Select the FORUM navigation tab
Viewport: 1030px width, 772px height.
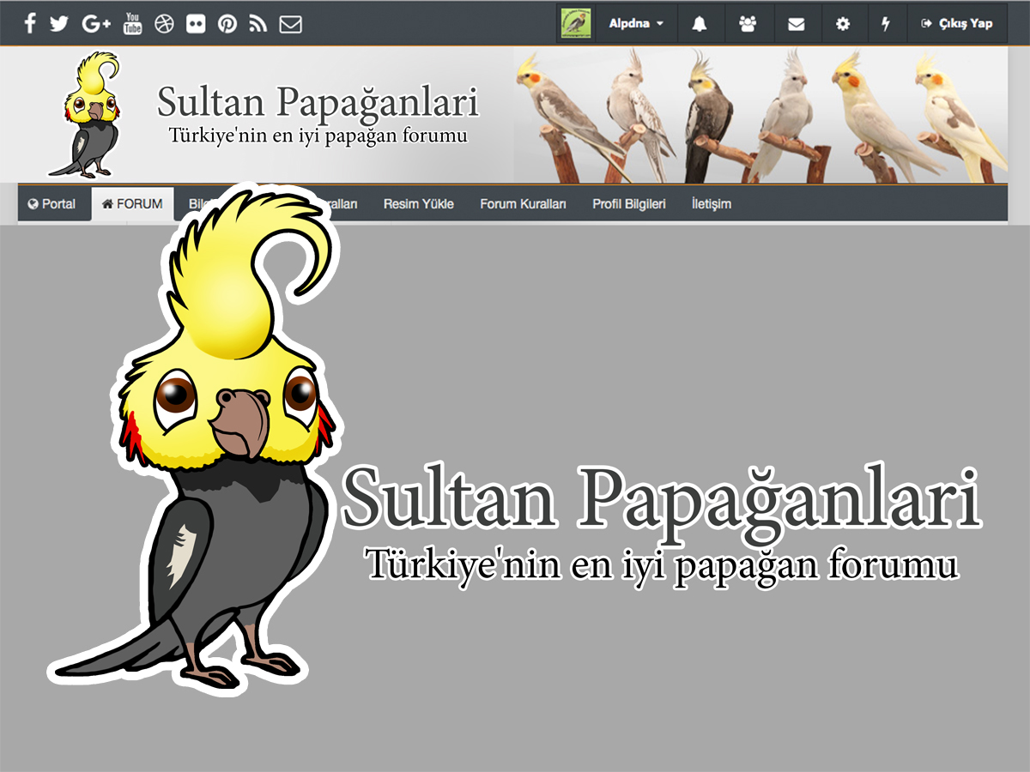click(x=132, y=204)
